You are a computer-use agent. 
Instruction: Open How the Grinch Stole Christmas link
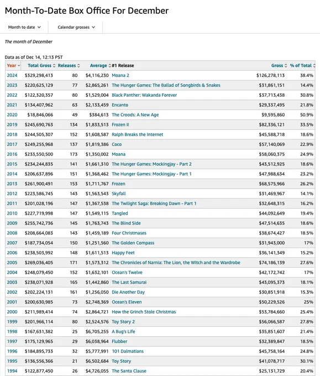tap(144, 312)
